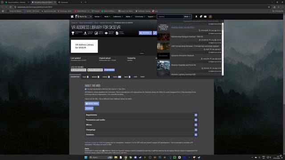Click the blue expand icon next to Add media

pos(155,33)
